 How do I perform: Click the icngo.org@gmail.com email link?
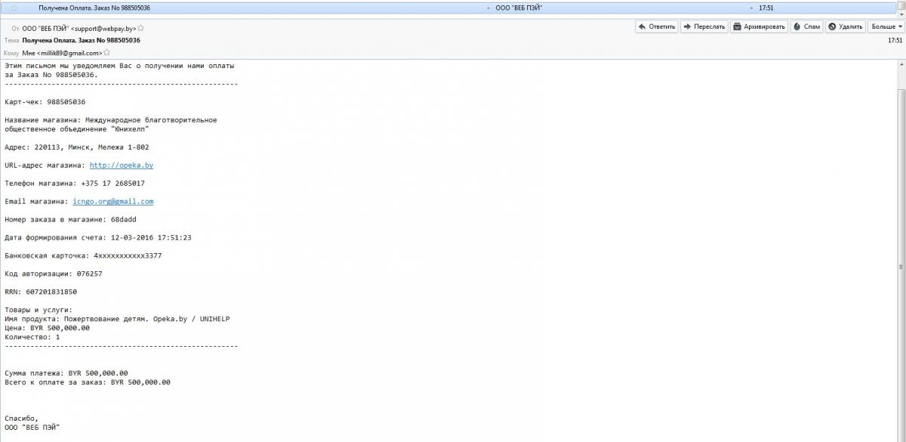tap(112, 202)
